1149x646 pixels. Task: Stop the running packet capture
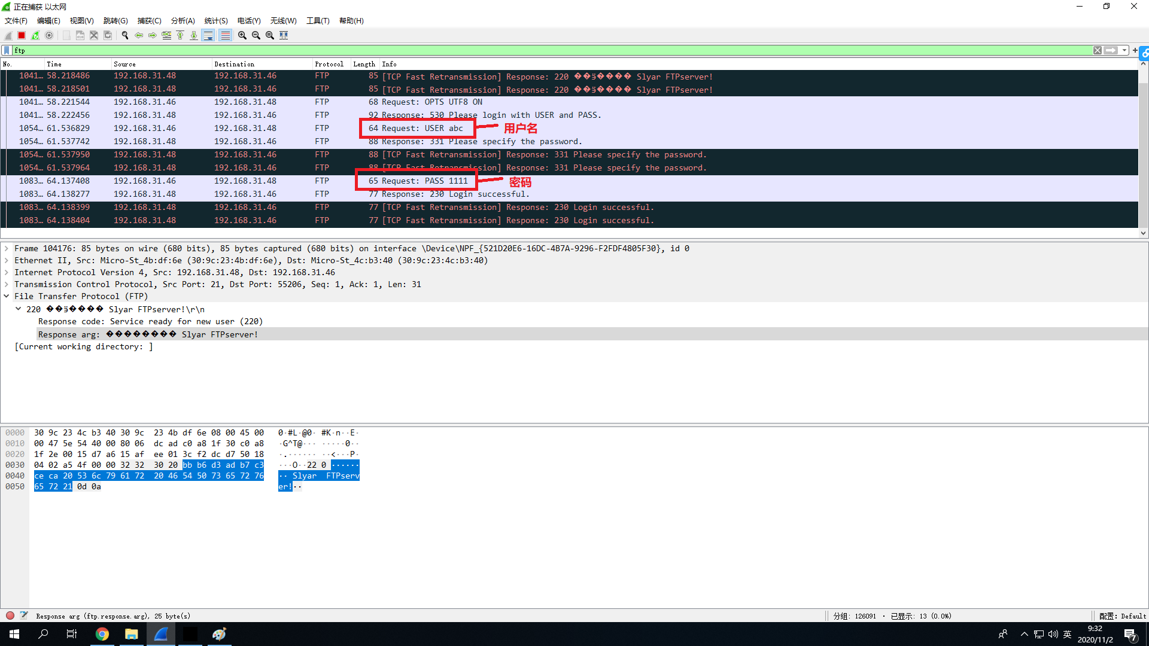[x=22, y=35]
